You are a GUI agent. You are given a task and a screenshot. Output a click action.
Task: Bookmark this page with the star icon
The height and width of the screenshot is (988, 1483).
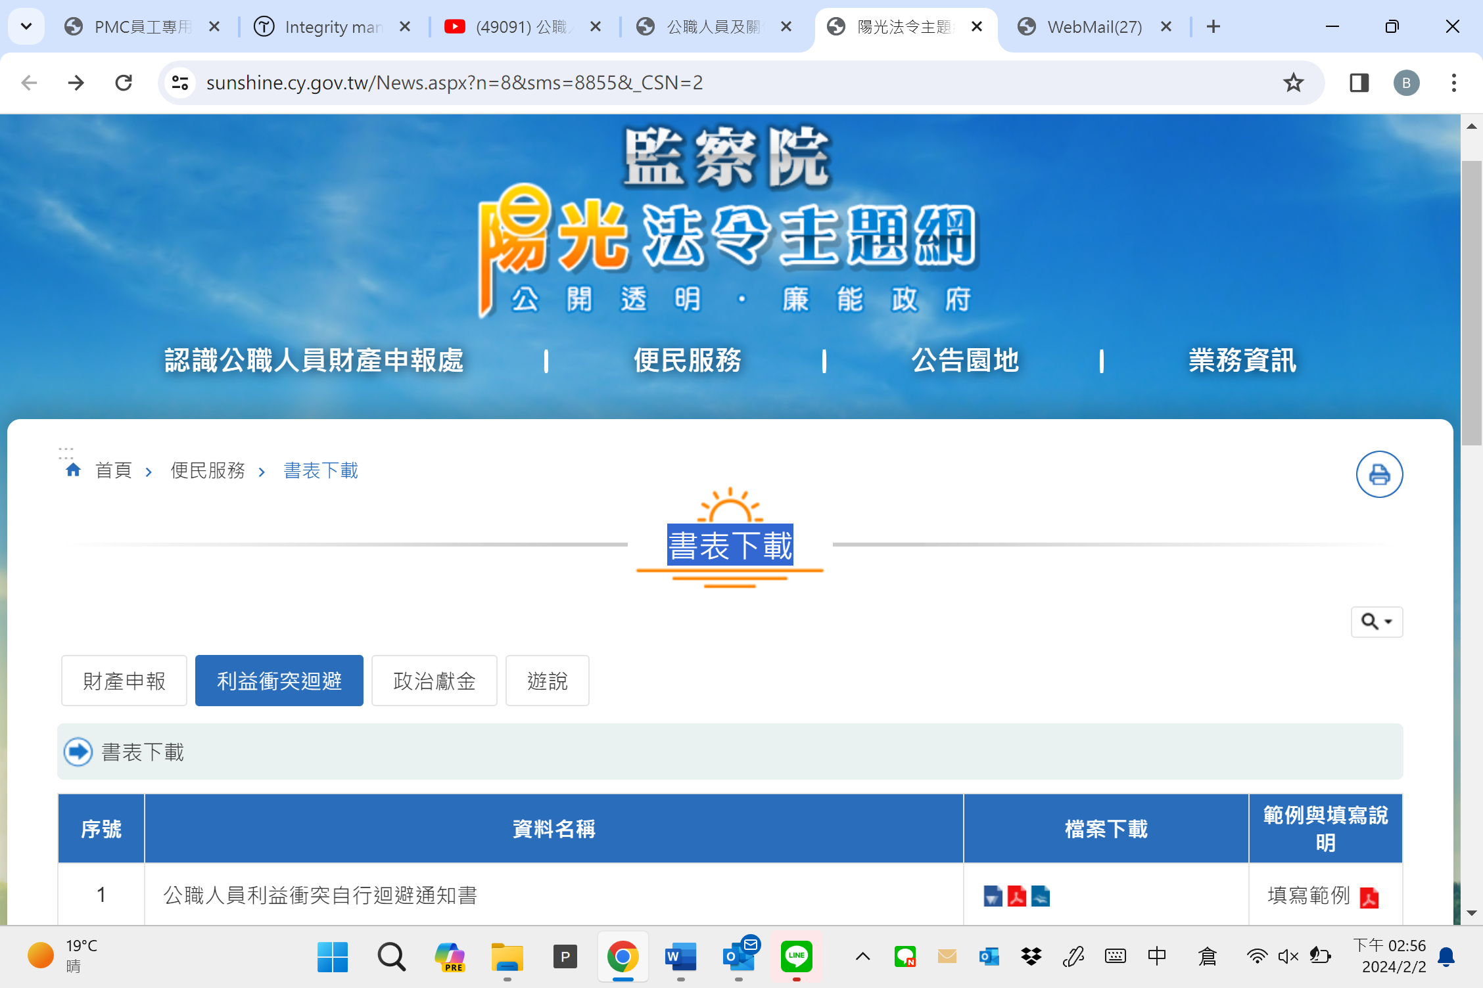tap(1293, 83)
